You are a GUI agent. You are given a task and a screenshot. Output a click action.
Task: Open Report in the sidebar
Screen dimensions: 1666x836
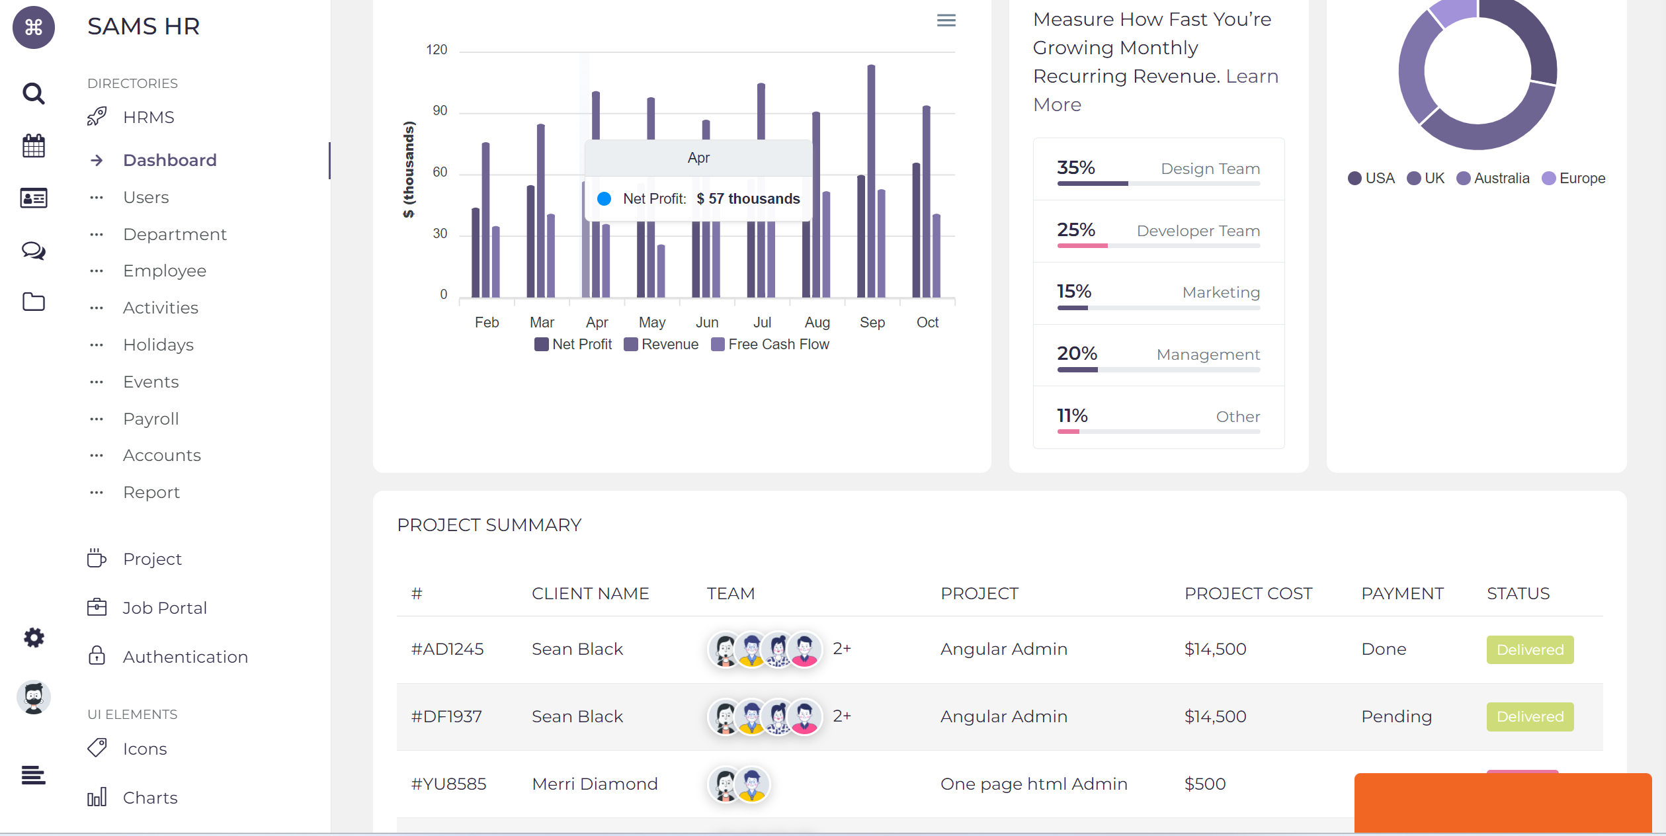pos(151,492)
